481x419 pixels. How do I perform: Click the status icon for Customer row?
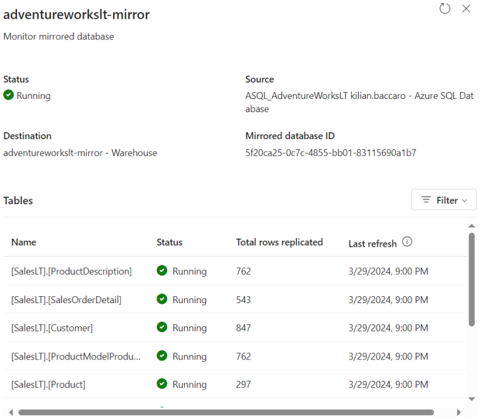[162, 328]
